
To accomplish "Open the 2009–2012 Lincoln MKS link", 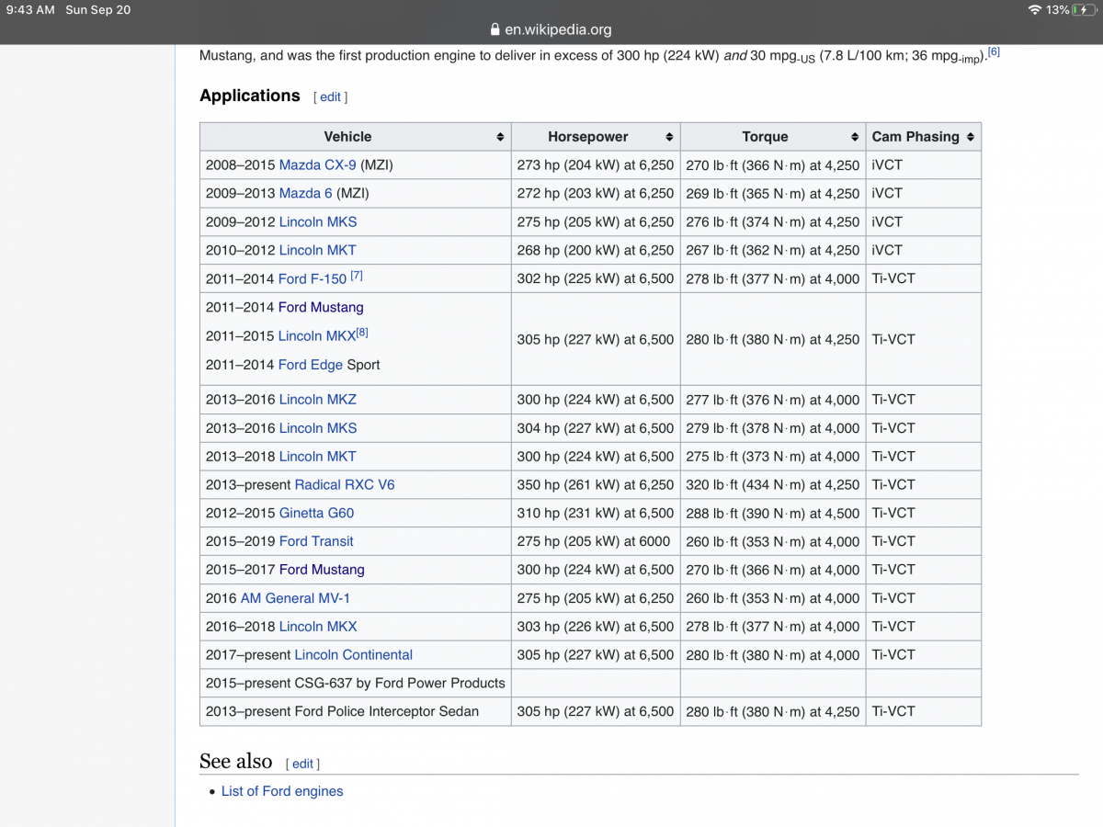I will (318, 222).
